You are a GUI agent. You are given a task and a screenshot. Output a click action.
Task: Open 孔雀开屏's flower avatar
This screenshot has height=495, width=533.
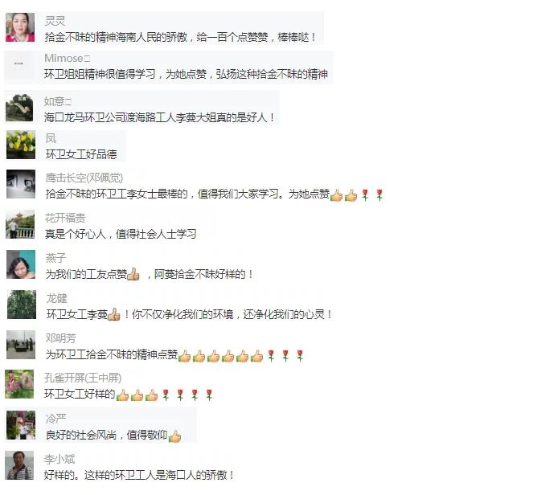(x=19, y=384)
